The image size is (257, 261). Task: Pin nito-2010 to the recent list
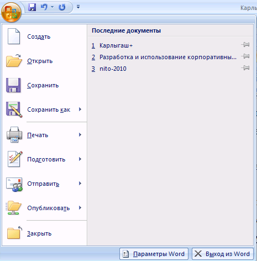(x=245, y=68)
